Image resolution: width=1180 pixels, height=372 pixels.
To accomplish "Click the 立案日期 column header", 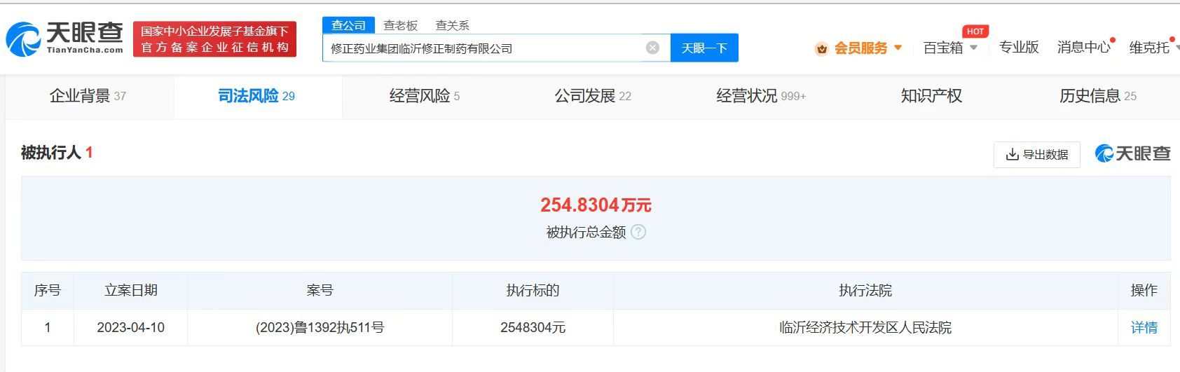I will coord(131,290).
